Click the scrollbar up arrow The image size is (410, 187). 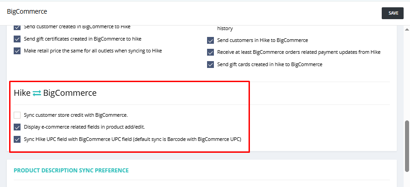[407, 29]
